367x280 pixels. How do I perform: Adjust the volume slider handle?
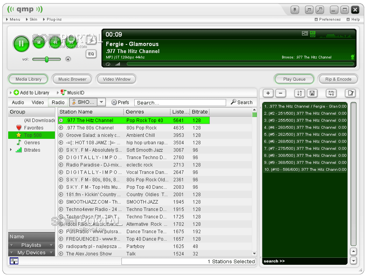pos(47,59)
